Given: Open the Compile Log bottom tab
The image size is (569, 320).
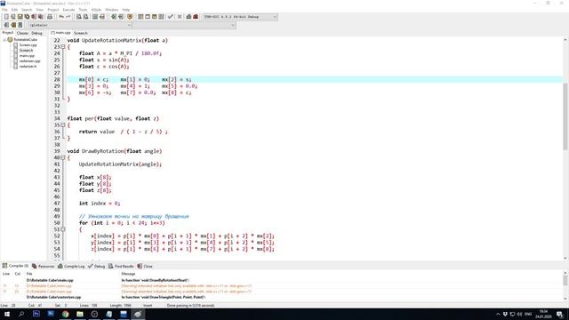Looking at the screenshot, I should coord(71,267).
